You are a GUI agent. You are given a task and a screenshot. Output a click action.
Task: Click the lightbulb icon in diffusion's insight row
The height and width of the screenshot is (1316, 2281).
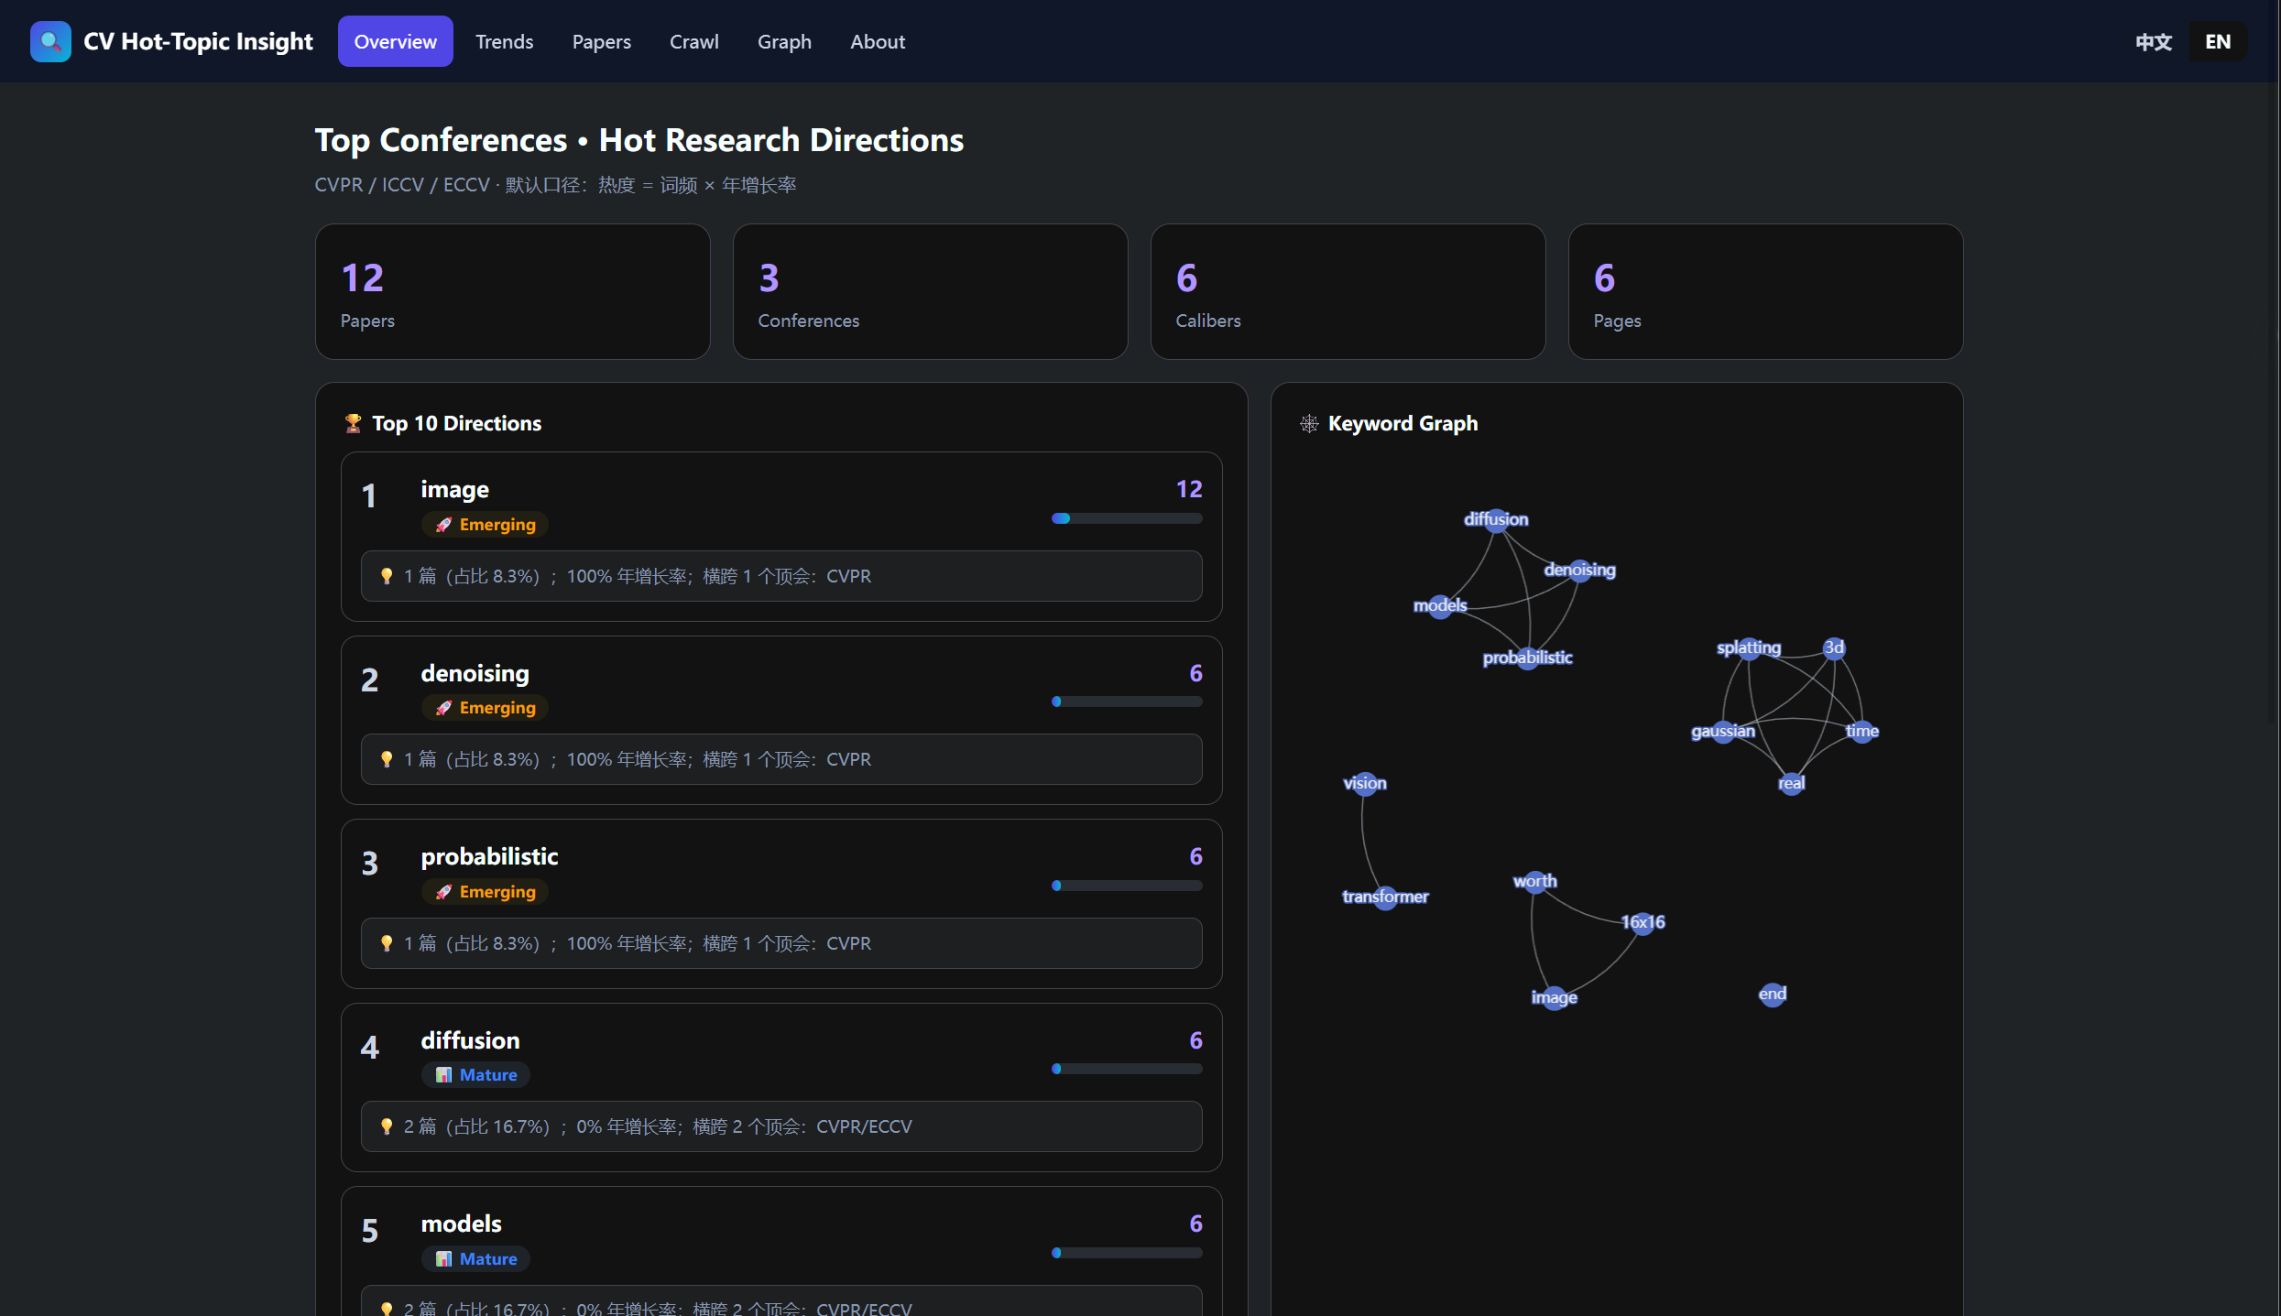[387, 1126]
